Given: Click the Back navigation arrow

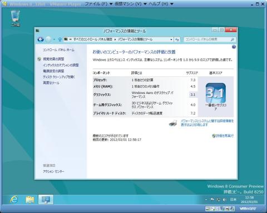Looking at the screenshot, I should (41, 39).
